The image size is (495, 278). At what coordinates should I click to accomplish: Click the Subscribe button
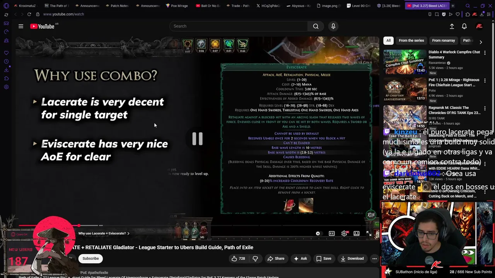click(x=90, y=259)
